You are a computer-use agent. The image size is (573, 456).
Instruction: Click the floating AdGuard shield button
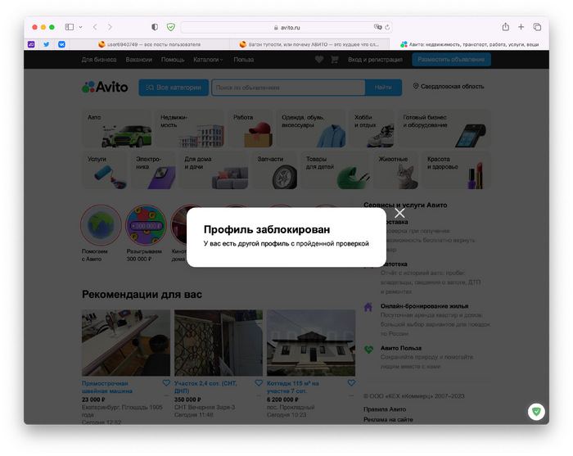[536, 412]
